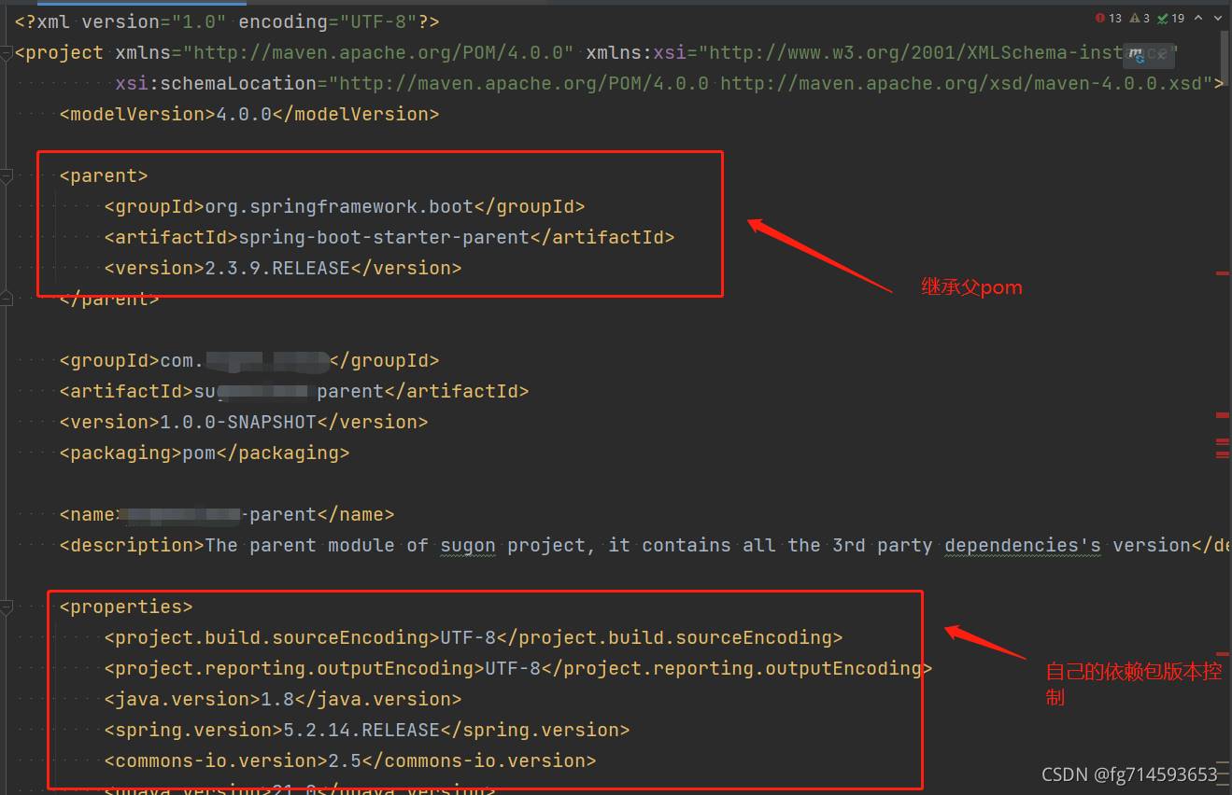
Task: Click the red errors count indicator
Action: (1108, 18)
